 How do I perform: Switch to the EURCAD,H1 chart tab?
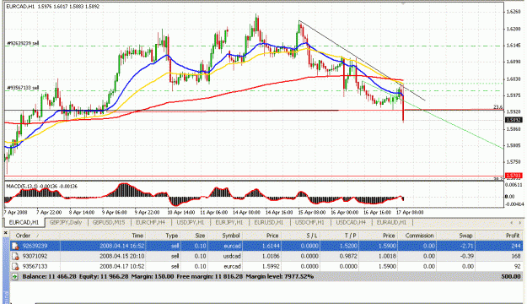tap(24, 223)
